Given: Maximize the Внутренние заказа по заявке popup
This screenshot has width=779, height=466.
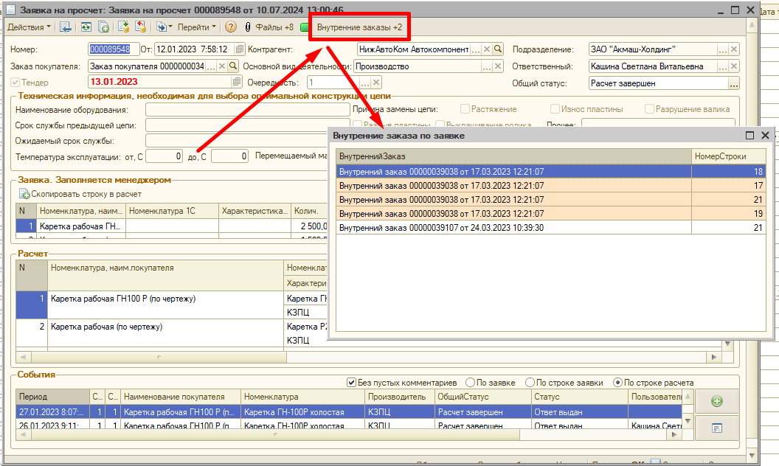Looking at the screenshot, I should pyautogui.click(x=749, y=136).
